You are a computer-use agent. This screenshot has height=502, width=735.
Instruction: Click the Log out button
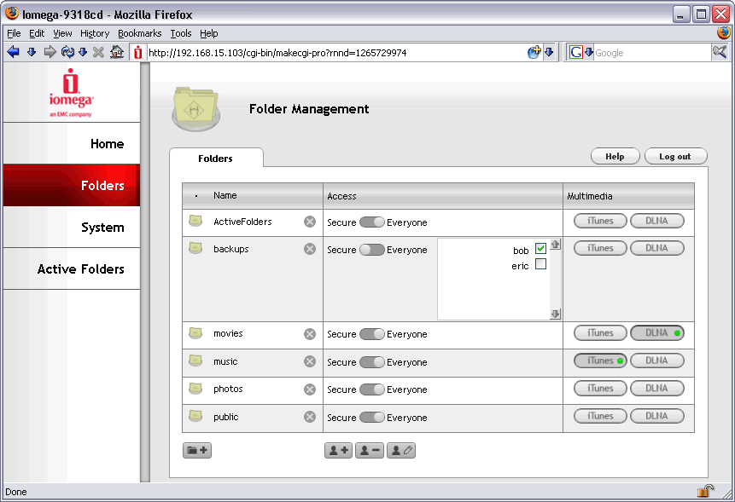click(x=675, y=156)
